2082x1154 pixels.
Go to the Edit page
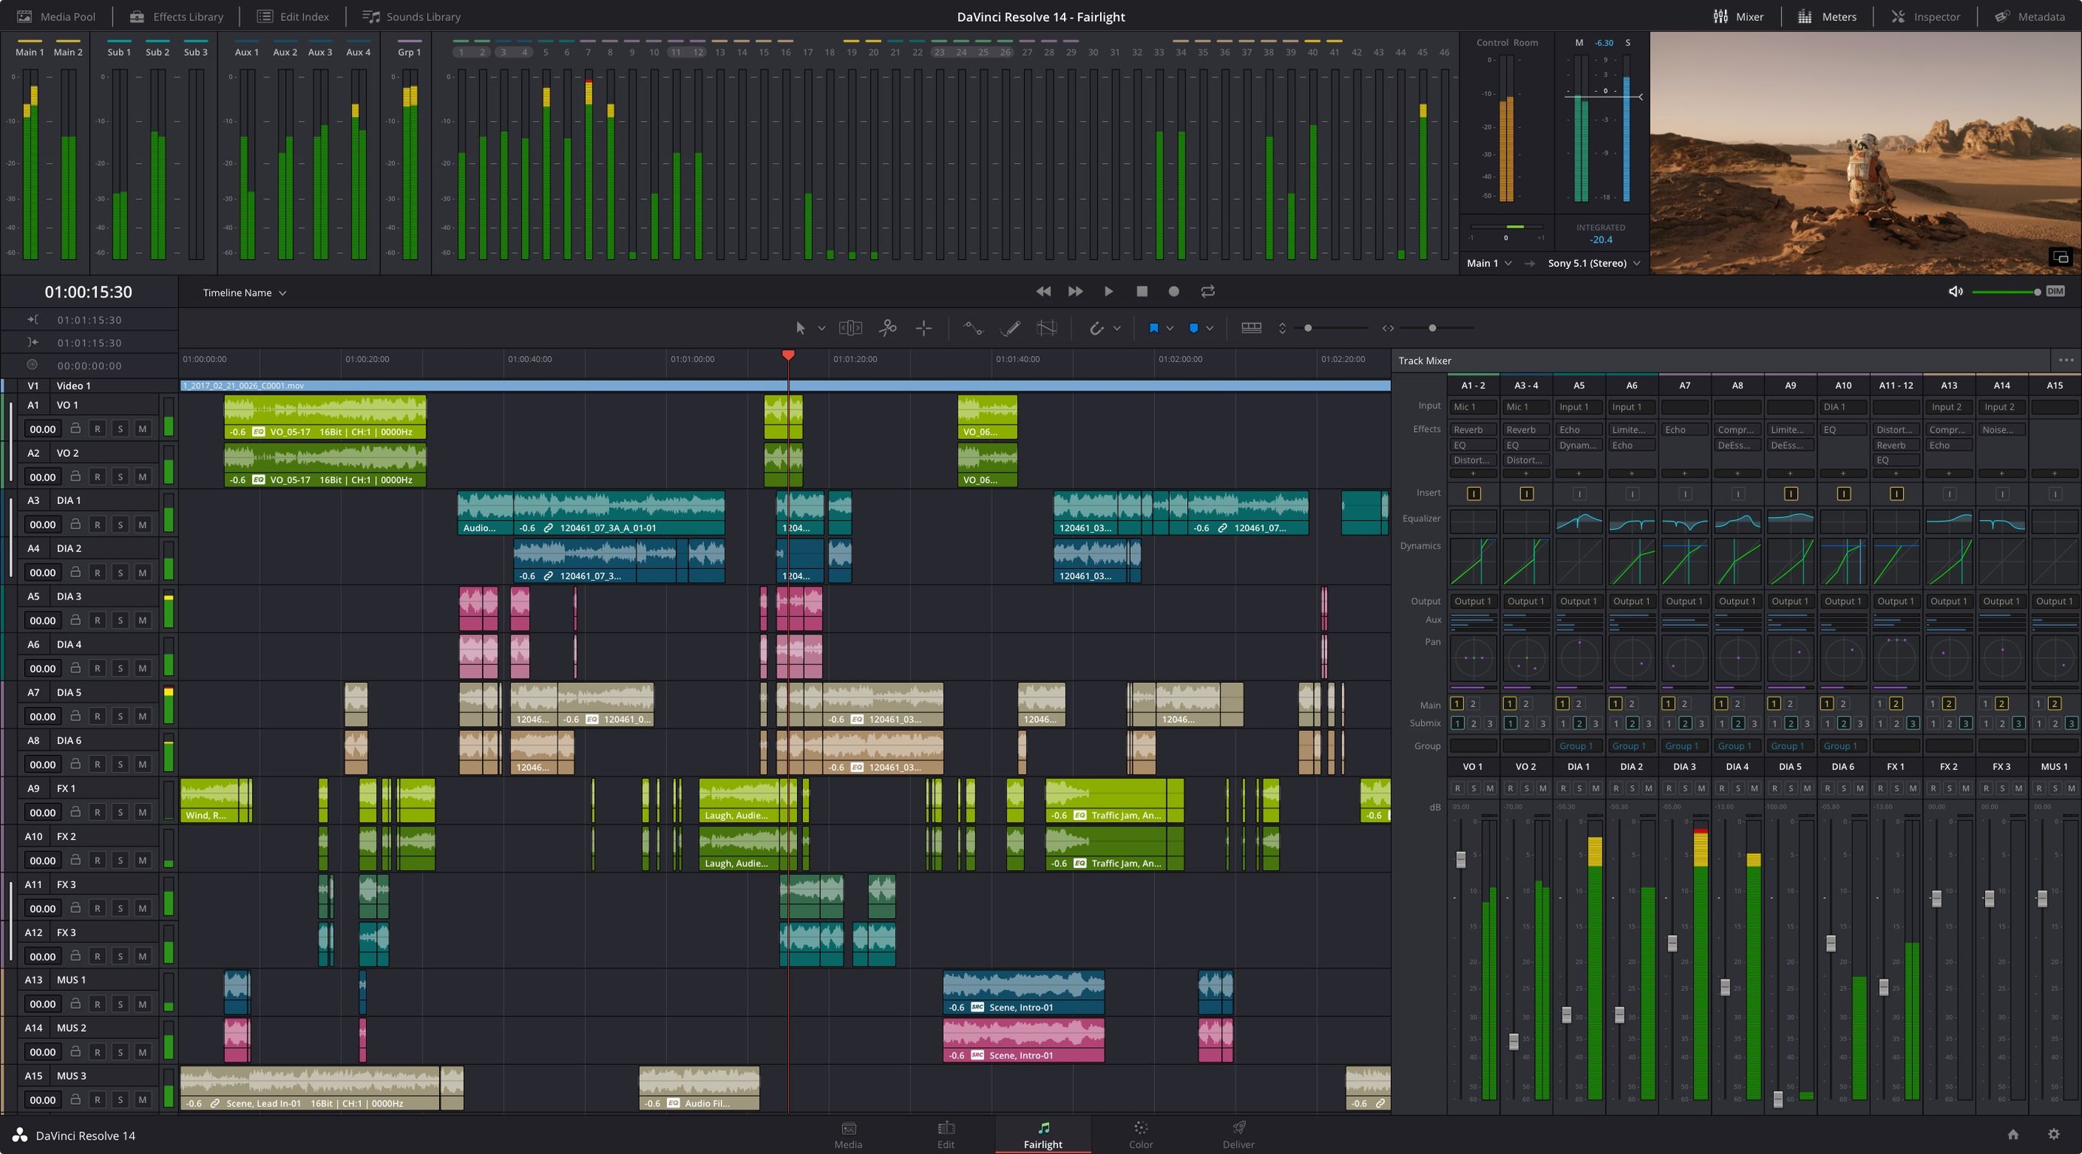click(946, 1134)
